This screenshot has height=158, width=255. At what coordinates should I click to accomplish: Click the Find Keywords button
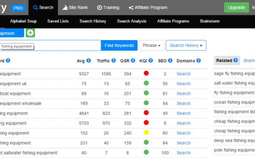coord(119,46)
